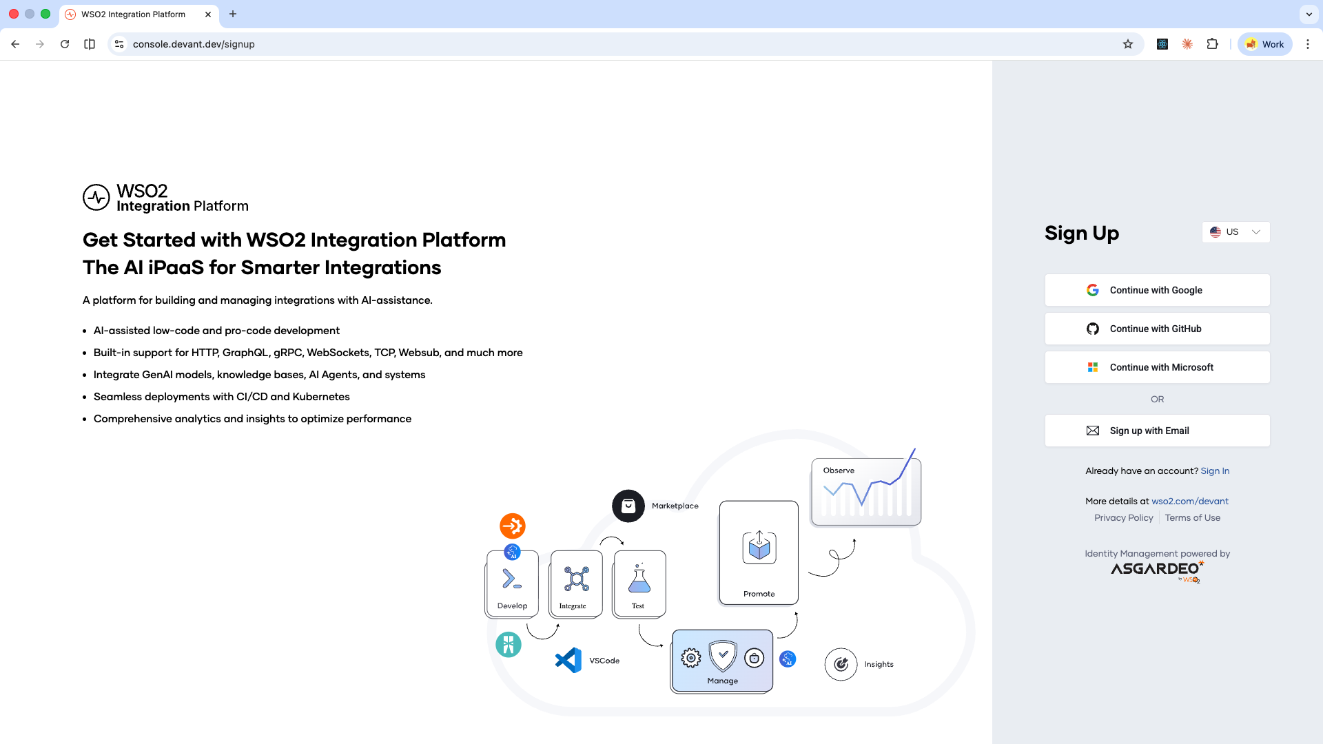Open the US region dropdown

1236,232
